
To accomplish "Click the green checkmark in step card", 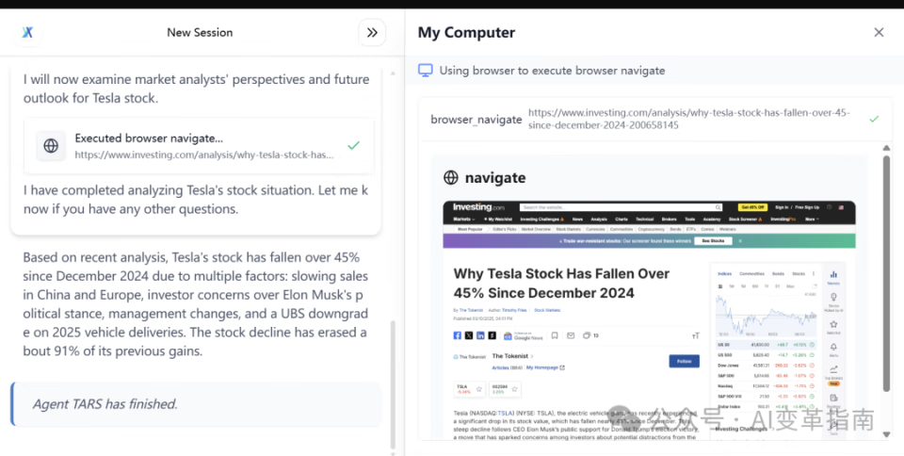I will (353, 146).
